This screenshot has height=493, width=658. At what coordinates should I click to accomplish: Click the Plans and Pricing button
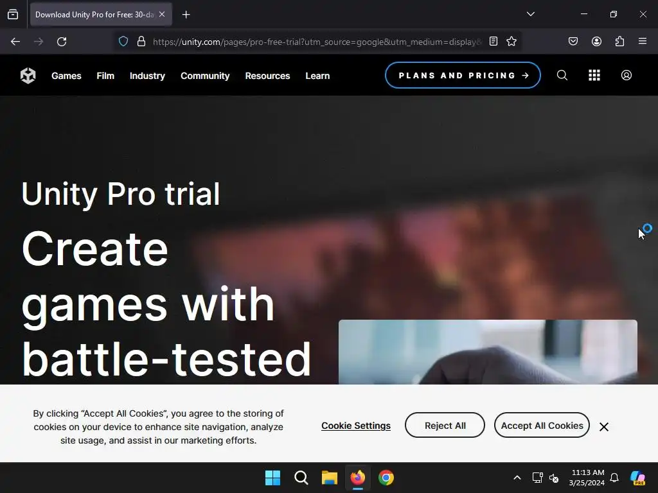[x=463, y=76]
